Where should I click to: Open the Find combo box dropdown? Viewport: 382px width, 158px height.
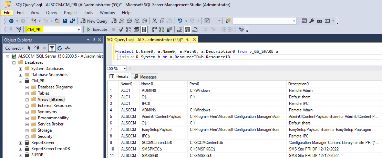[x=294, y=21]
